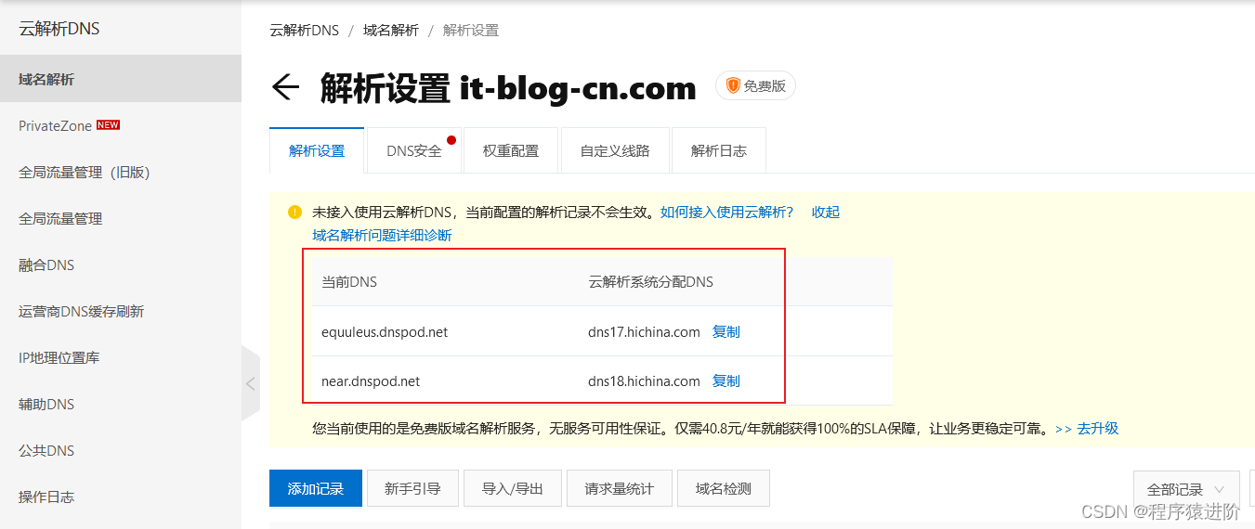
Task: Click the dns17.hichina.com text
Action: (x=644, y=332)
